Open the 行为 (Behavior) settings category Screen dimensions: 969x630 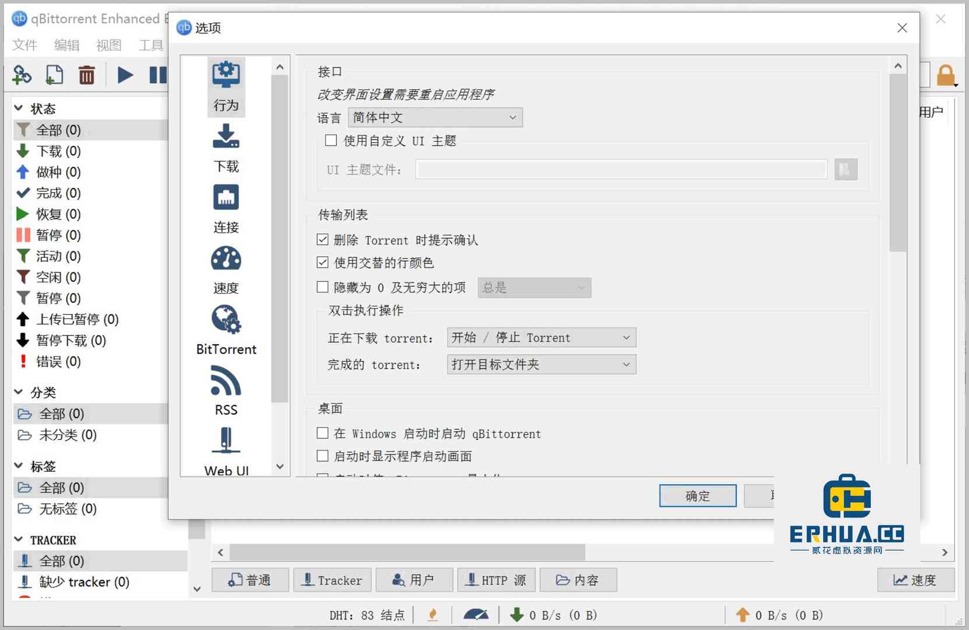tap(226, 87)
